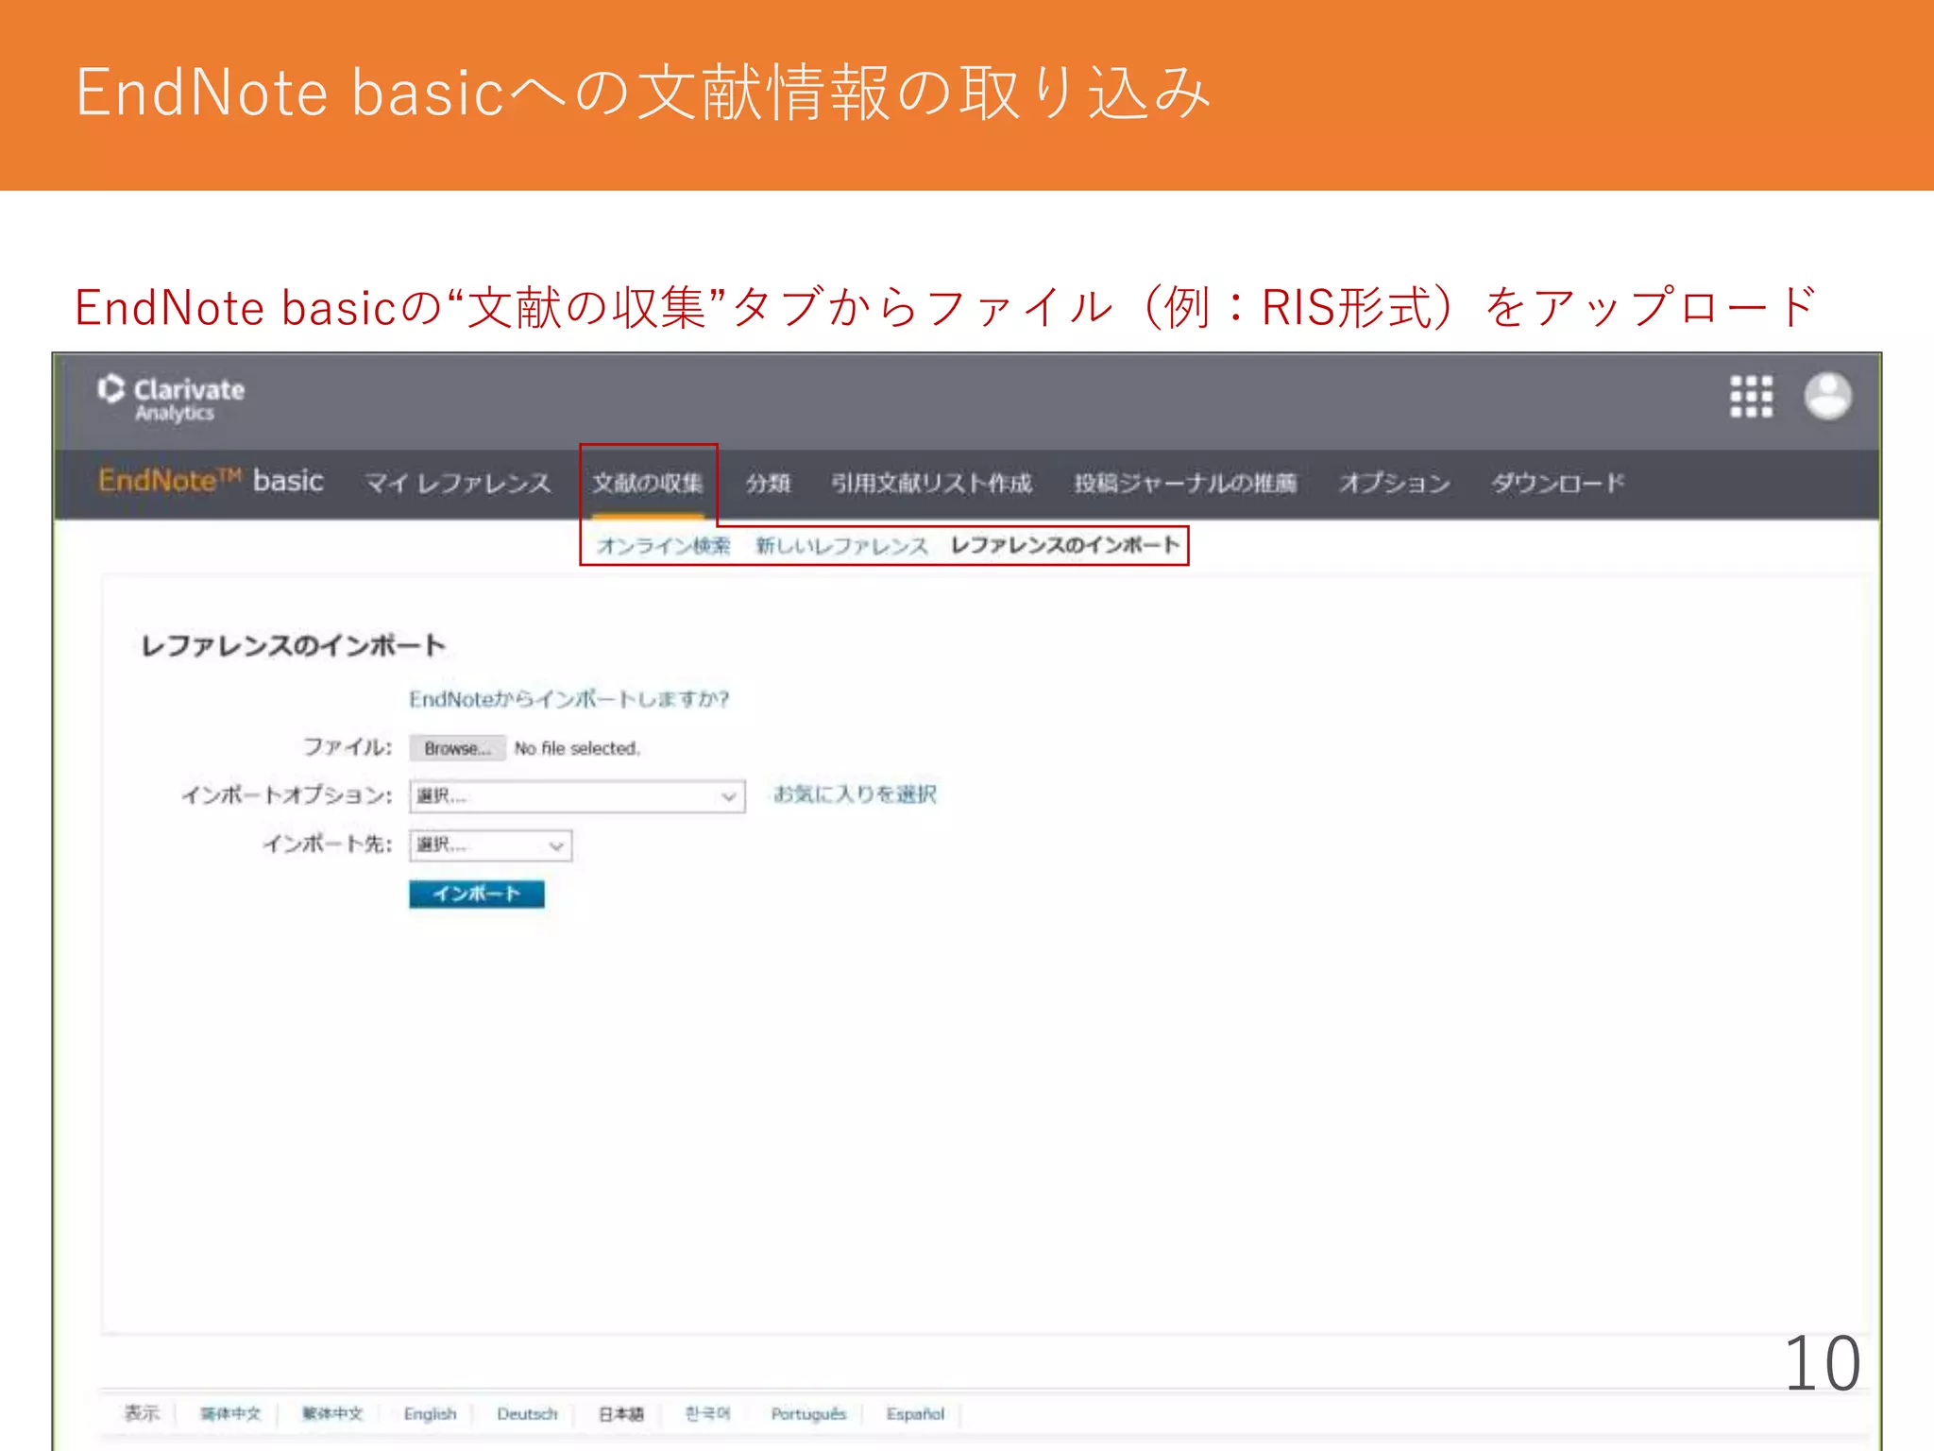Switch language to 日本語
The image size is (1934, 1451).
tap(621, 1414)
